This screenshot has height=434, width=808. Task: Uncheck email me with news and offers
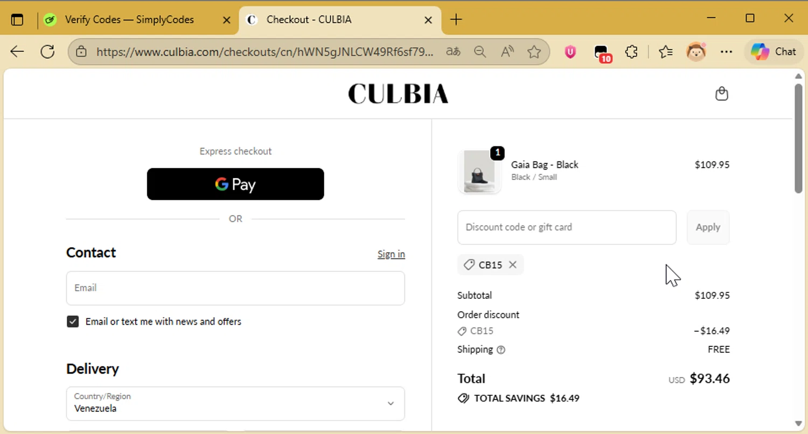(73, 321)
